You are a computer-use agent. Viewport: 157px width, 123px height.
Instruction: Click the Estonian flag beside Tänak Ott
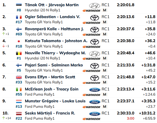19,5
